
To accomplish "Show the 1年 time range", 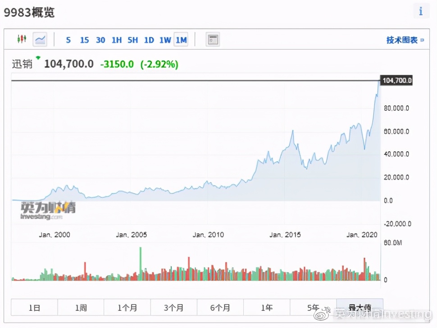I will [267, 308].
